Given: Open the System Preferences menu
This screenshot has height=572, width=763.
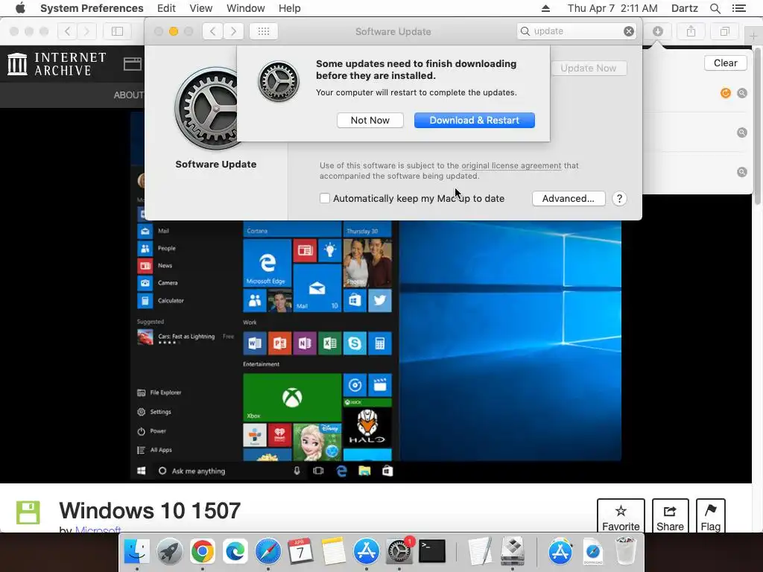Looking at the screenshot, I should 92,8.
